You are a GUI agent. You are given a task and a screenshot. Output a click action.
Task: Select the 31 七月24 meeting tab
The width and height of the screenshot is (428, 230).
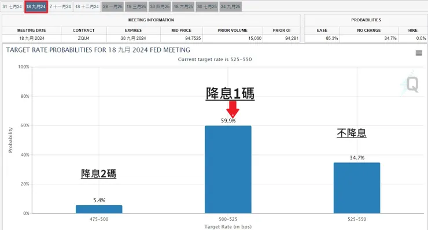point(12,6)
